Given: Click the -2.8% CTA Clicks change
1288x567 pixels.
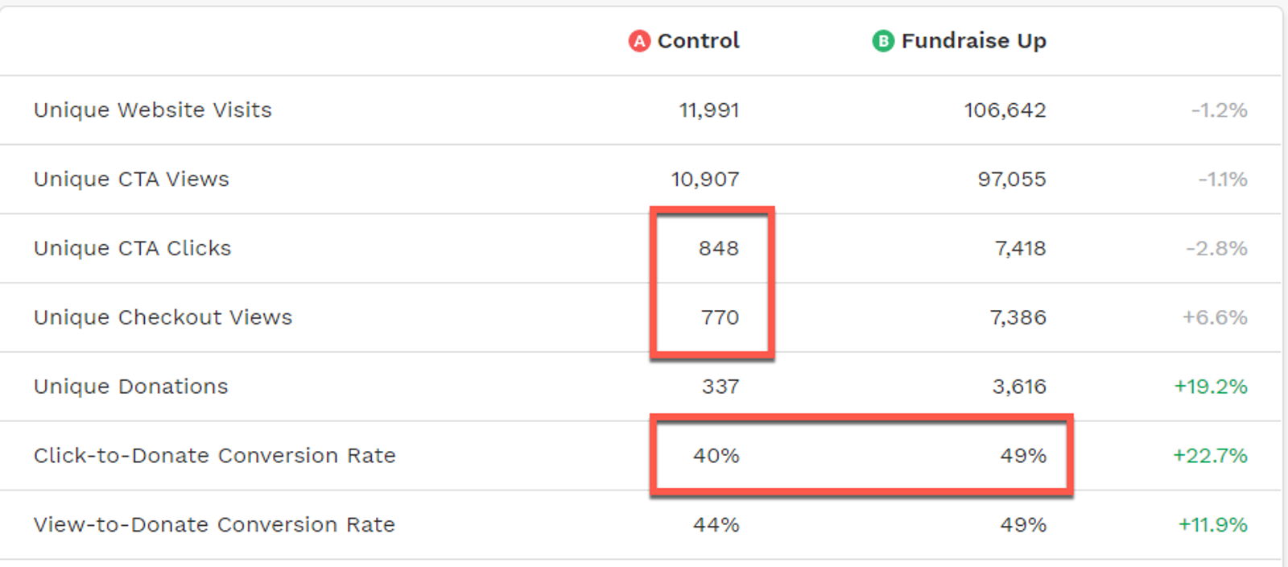Looking at the screenshot, I should (1216, 249).
